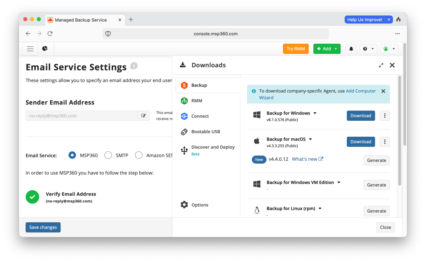Click the New version badge

pyautogui.click(x=259, y=159)
